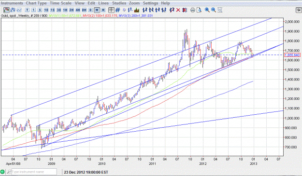This screenshot has width=302, height=176.
Task: Reset zoom with the fit icon
Action: pos(220,10)
